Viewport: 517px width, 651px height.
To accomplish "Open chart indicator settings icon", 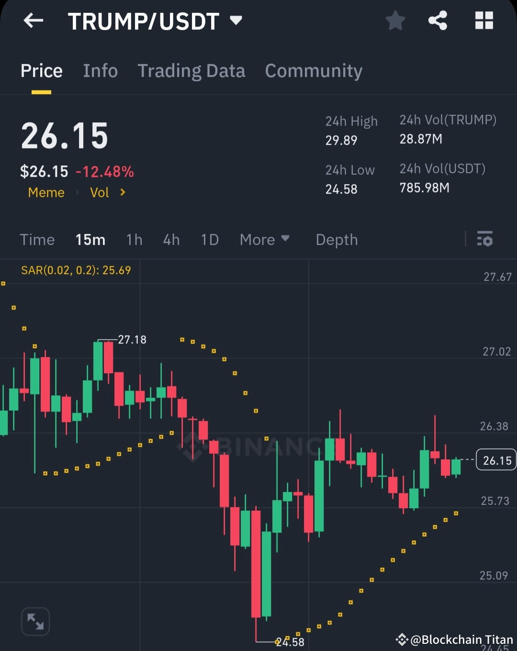I will (x=485, y=239).
